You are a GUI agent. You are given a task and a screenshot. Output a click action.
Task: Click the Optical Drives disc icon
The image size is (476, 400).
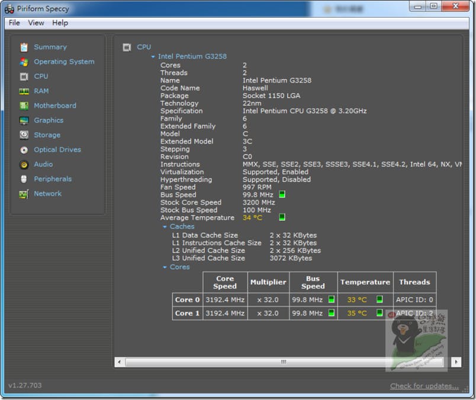click(x=24, y=150)
